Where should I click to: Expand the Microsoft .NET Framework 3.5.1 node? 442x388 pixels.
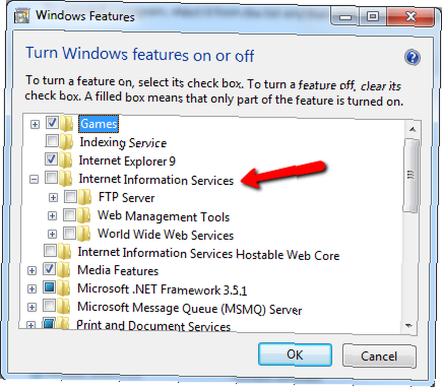32,289
